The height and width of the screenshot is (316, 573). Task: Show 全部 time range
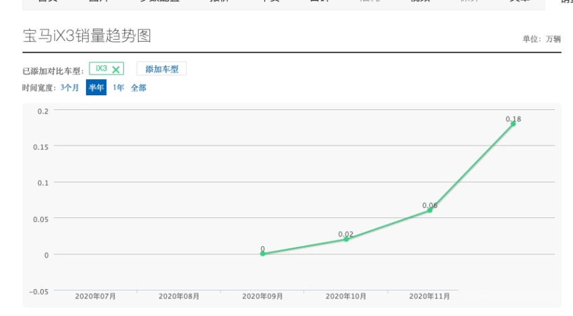[x=138, y=87]
